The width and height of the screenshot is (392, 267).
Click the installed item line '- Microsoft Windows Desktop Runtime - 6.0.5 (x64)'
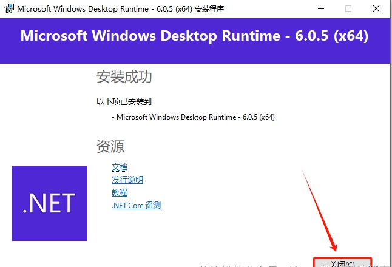[x=193, y=117]
